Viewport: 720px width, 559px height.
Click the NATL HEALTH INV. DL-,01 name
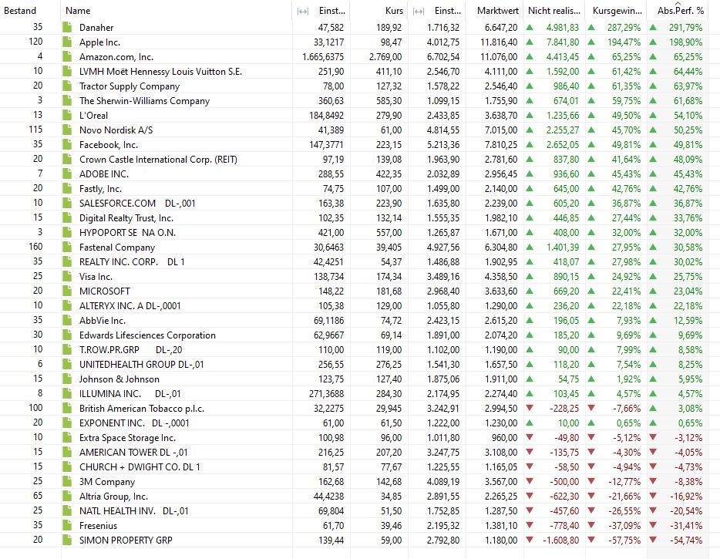coord(133,511)
